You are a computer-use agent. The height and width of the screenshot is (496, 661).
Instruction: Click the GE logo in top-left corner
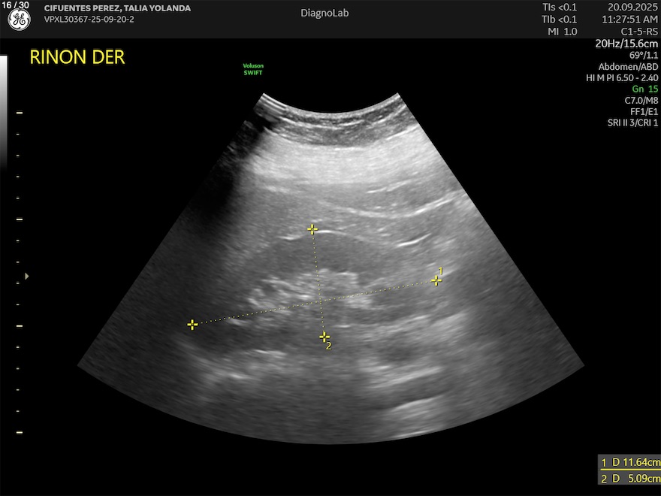coord(19,21)
